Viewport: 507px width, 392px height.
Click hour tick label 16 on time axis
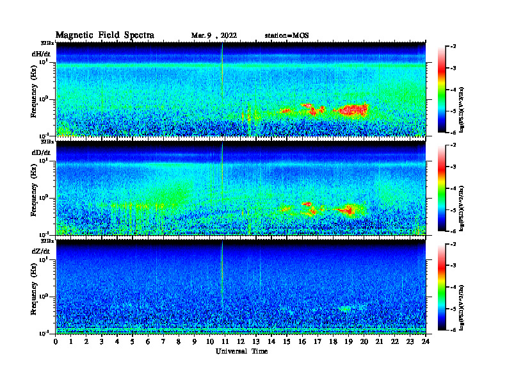(x=302, y=342)
